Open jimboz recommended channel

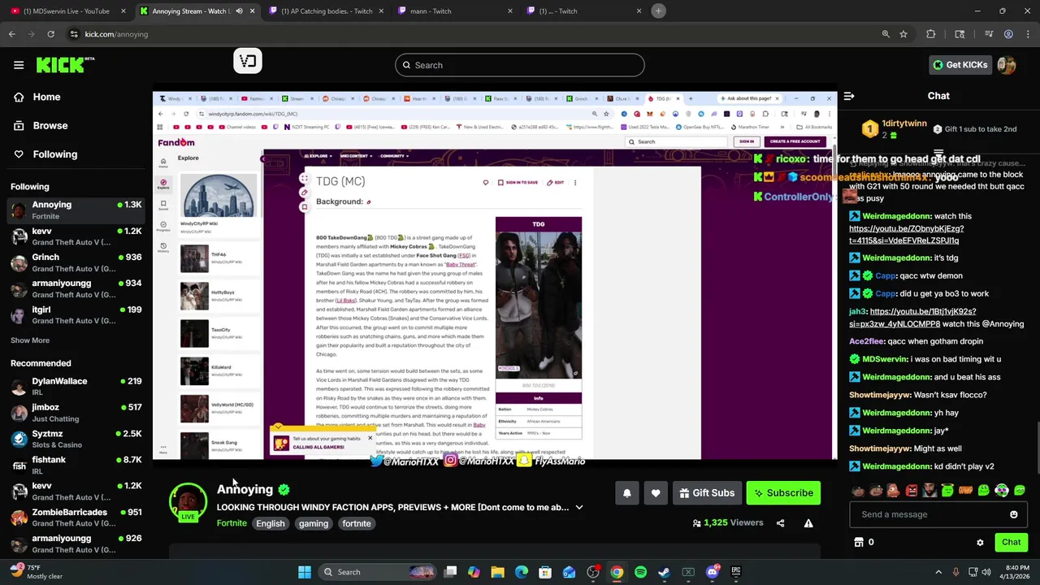(76, 413)
